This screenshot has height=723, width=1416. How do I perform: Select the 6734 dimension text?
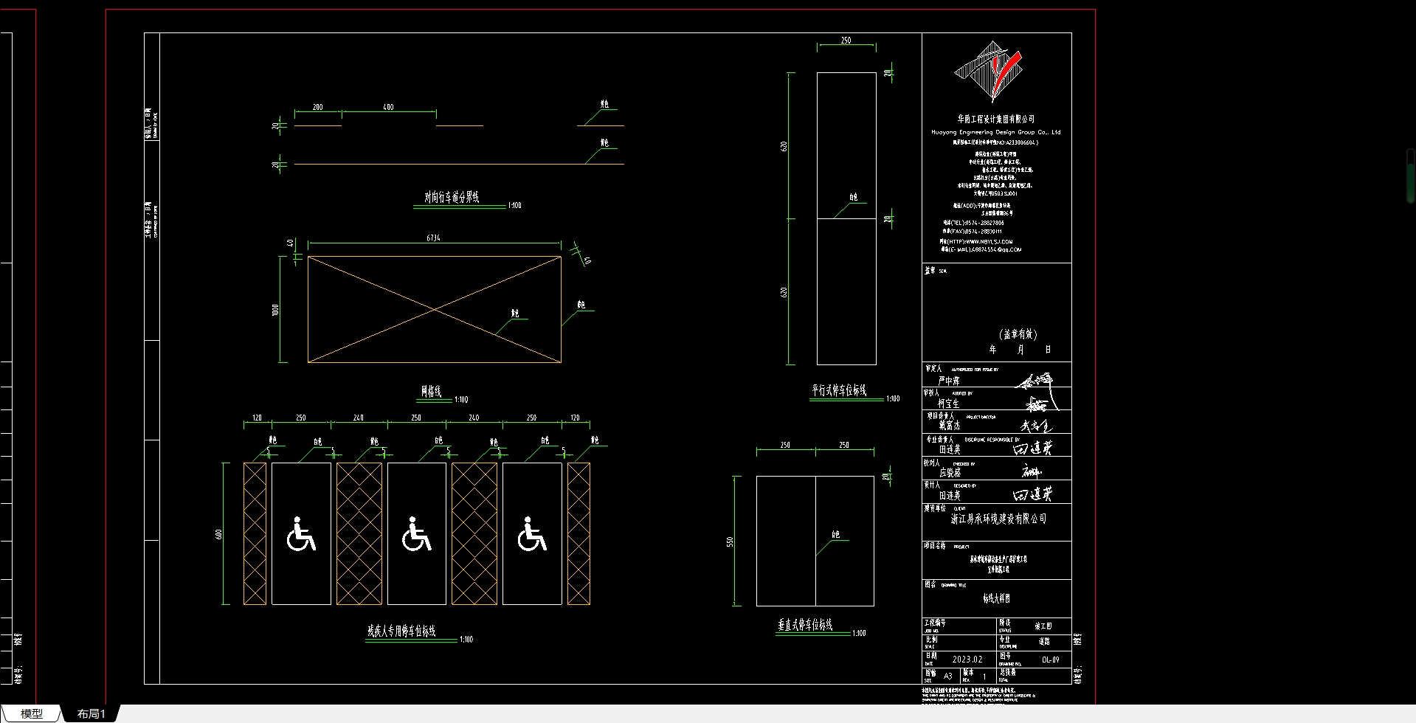(433, 238)
